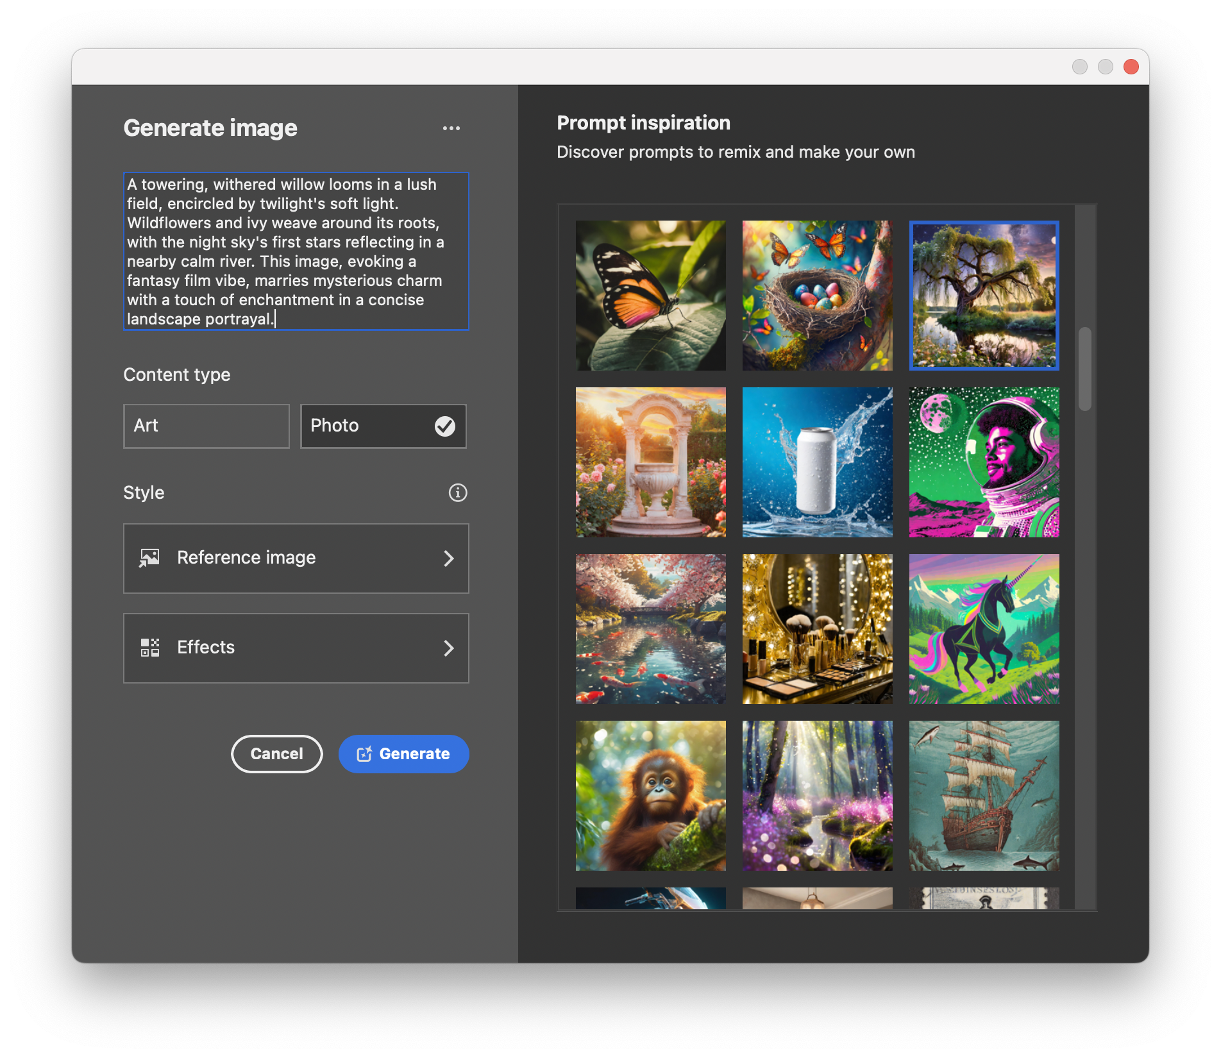Choose the golden makeup vanity thumbnail

click(x=818, y=629)
